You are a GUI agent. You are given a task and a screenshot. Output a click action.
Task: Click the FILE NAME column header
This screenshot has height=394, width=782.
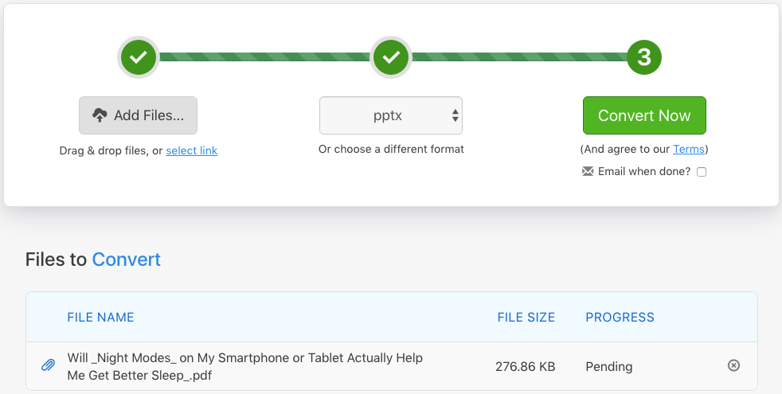click(100, 317)
